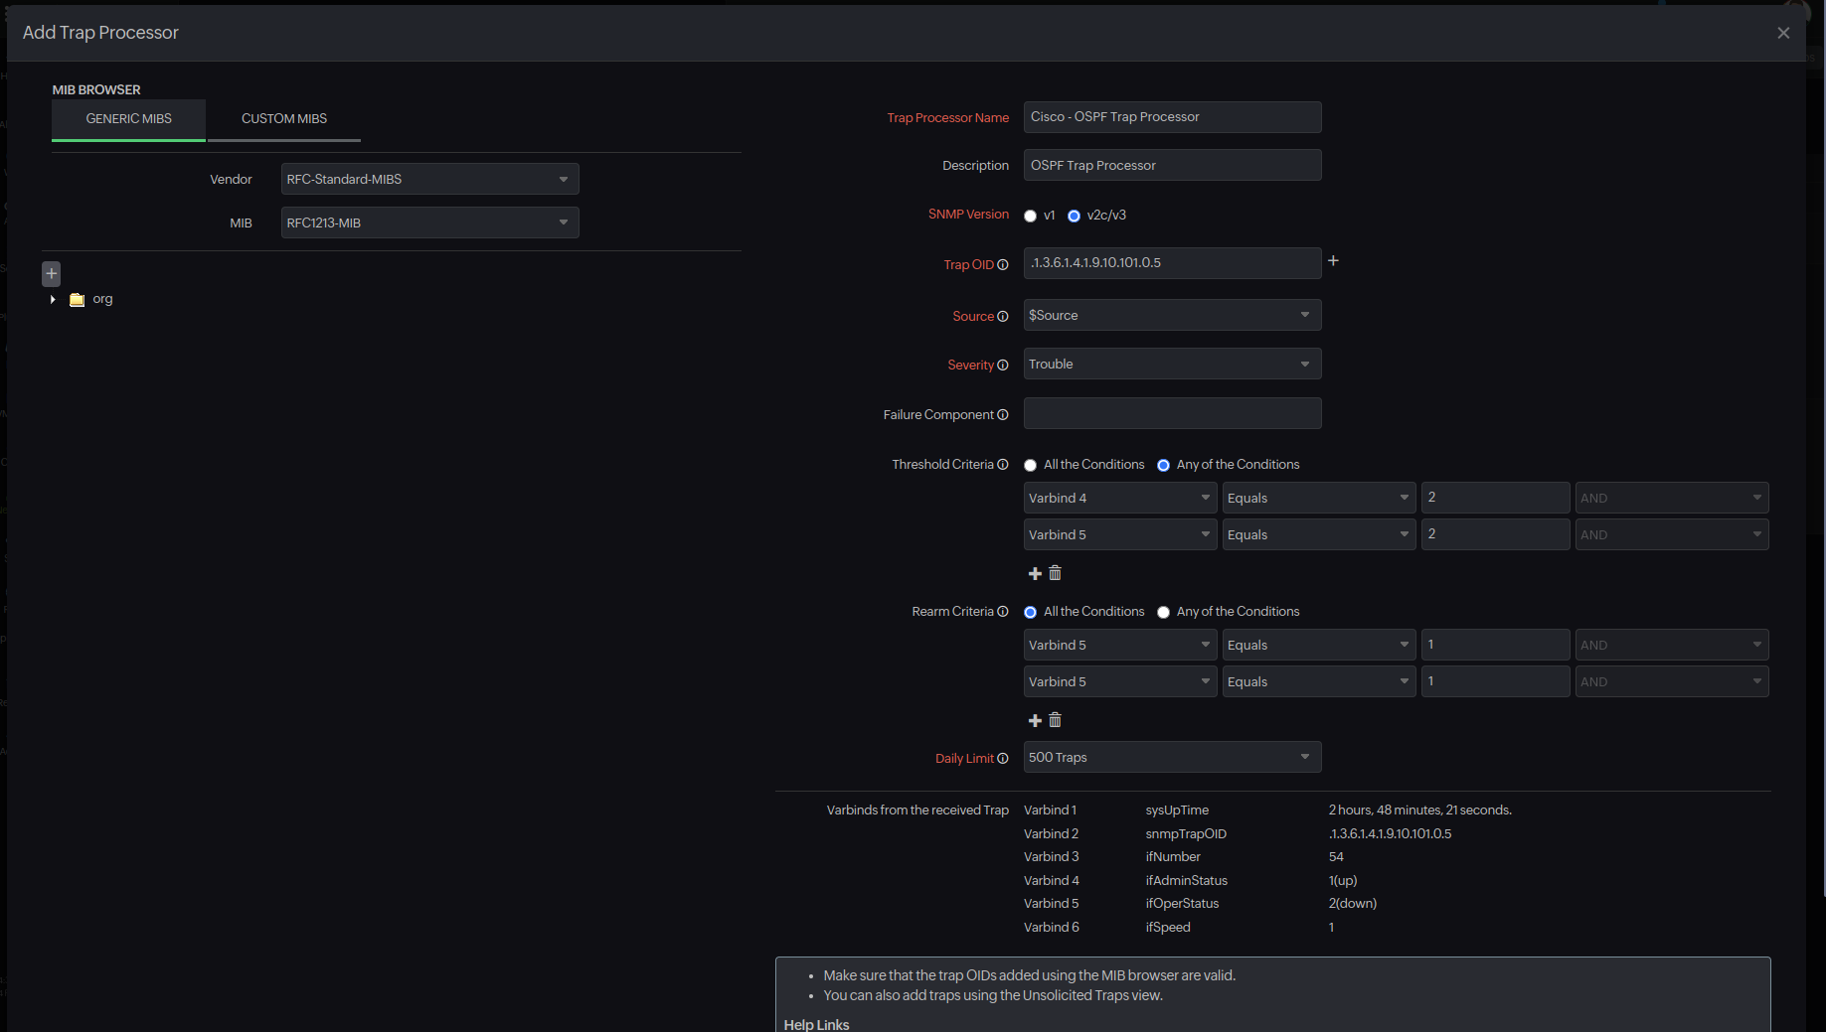Viewport: 1826px width, 1032px height.
Task: Click the plus icon beside Trap OID field
Action: click(x=1333, y=261)
